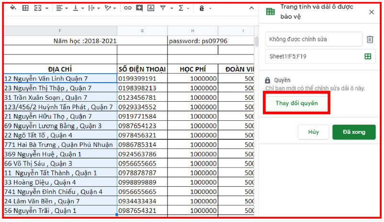The width and height of the screenshot is (384, 222).
Task: Click the fill color paint bucket icon
Action: pos(12,8)
